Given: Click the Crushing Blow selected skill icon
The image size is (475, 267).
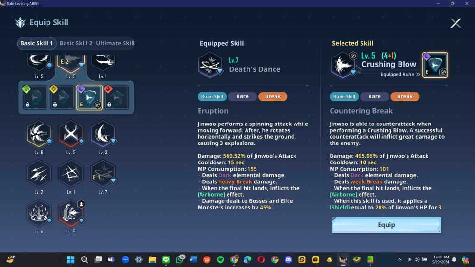Looking at the screenshot, I should [x=343, y=65].
